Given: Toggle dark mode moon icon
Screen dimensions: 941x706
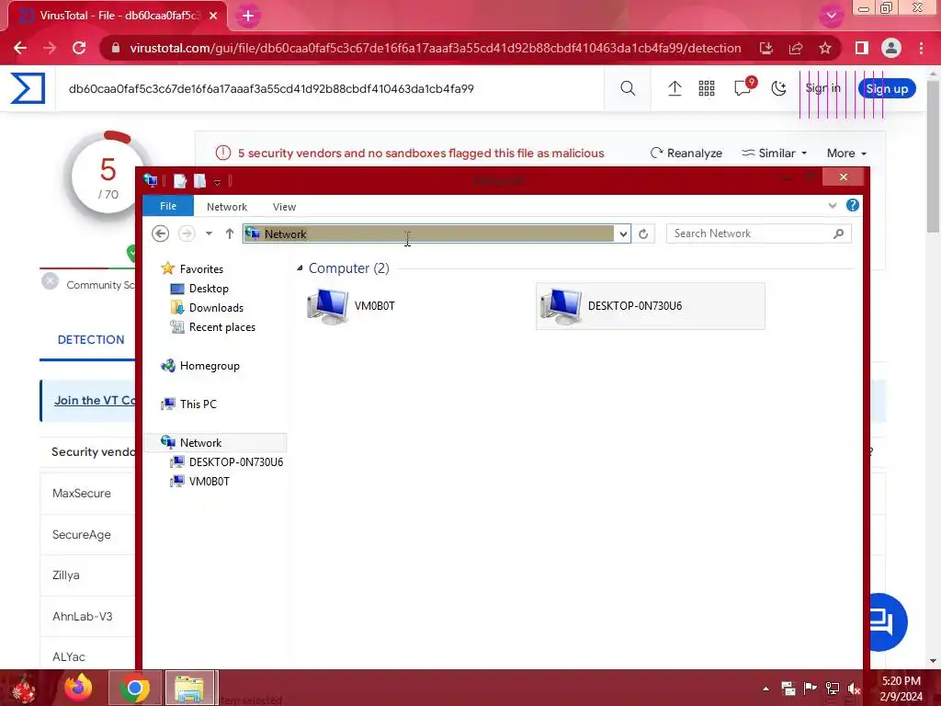Looking at the screenshot, I should (779, 88).
